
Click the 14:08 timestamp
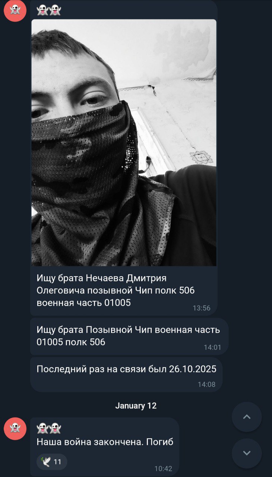tap(206, 385)
